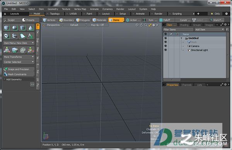Select the Cube primitive tool

click(7, 28)
